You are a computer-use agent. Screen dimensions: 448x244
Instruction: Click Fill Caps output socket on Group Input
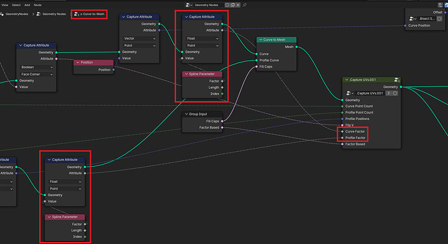(x=222, y=121)
